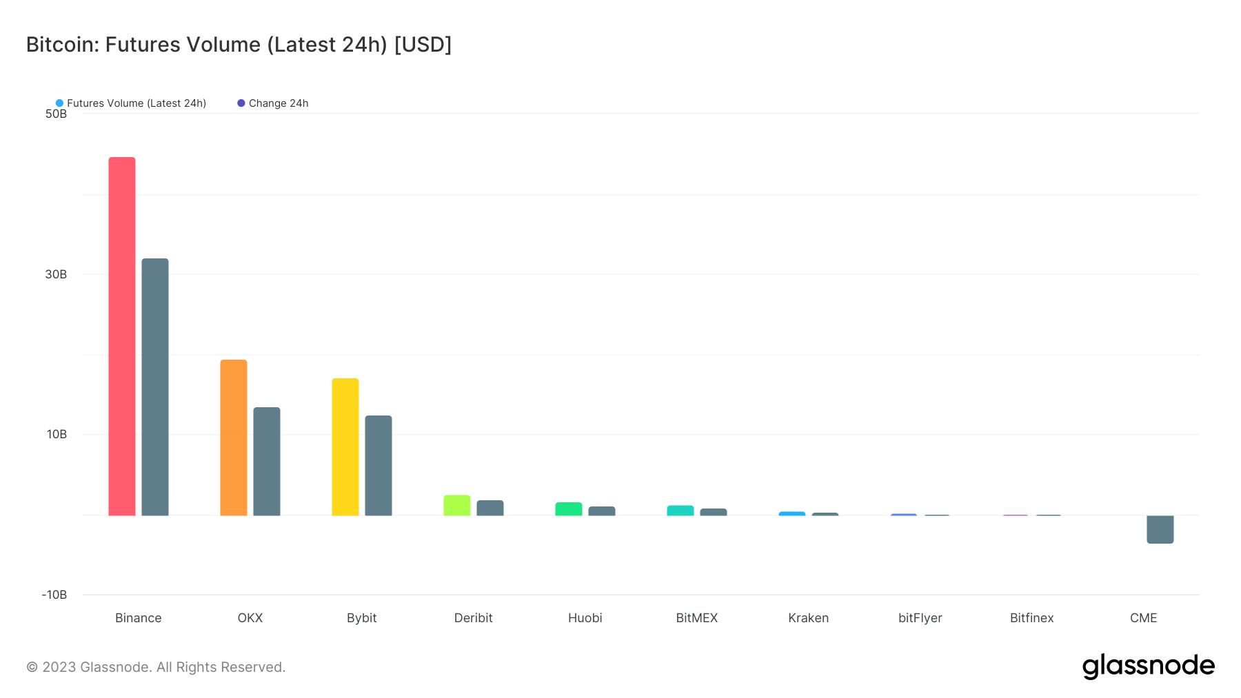Click the 50B y-axis label

pyautogui.click(x=57, y=114)
